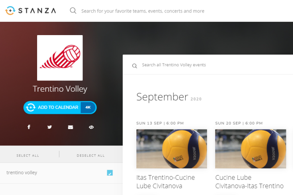Click the events search magnifier icon

pyautogui.click(x=134, y=66)
